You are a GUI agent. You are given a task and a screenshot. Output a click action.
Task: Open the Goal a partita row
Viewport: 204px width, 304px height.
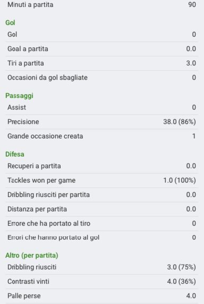point(102,49)
